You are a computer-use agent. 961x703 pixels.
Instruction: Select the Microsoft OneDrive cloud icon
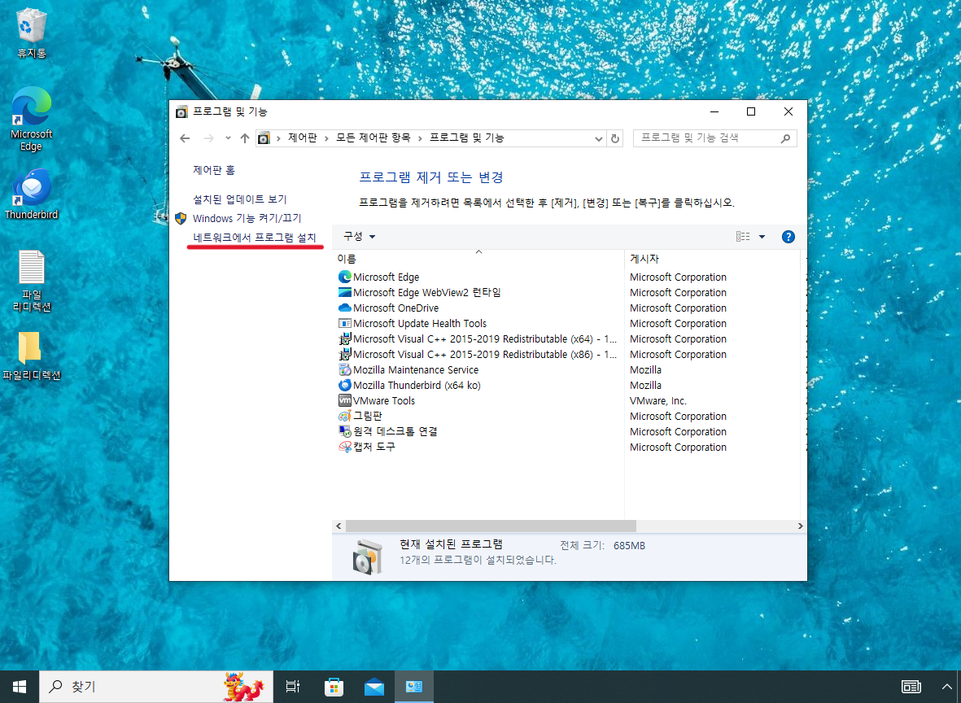[x=345, y=308]
